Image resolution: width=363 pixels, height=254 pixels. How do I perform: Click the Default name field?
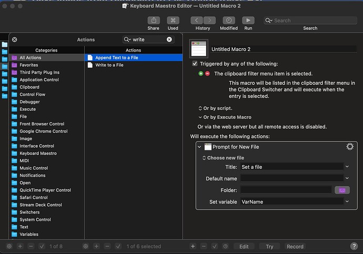(x=291, y=178)
